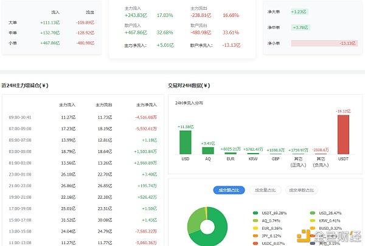
Task: Select the 成交额占比 tab
Action: 229,190
